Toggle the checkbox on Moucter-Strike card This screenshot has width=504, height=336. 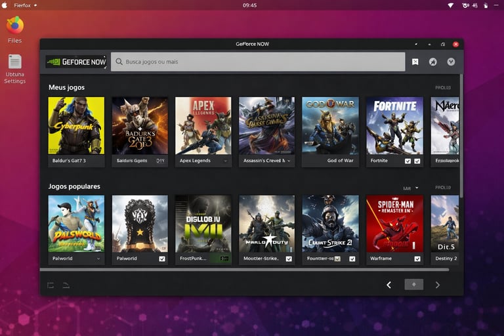[289, 259]
